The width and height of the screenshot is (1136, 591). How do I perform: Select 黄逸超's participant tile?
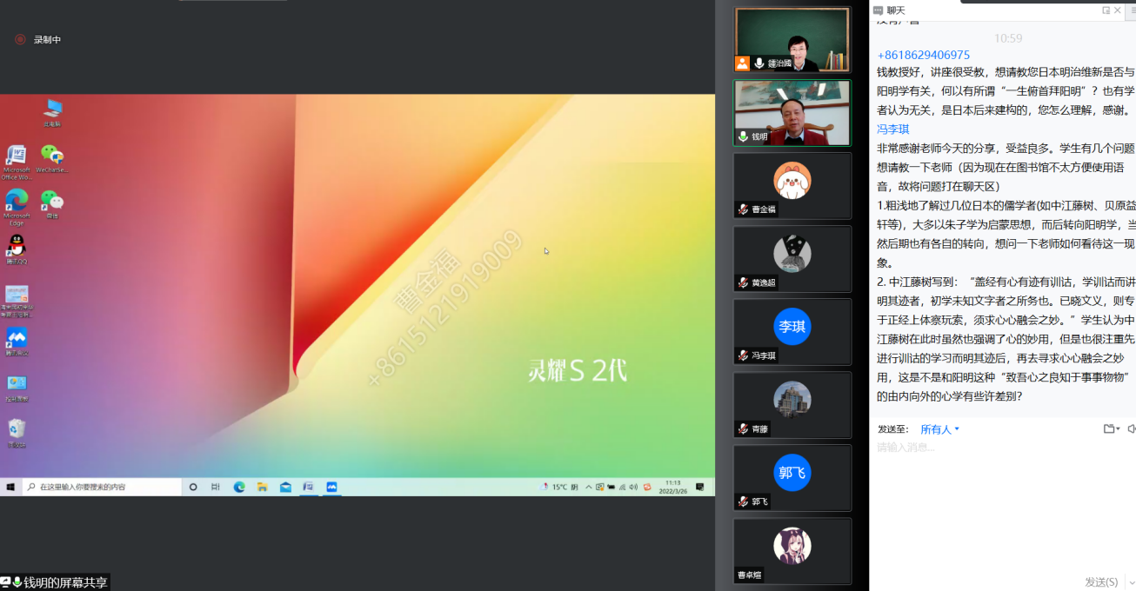click(x=792, y=258)
